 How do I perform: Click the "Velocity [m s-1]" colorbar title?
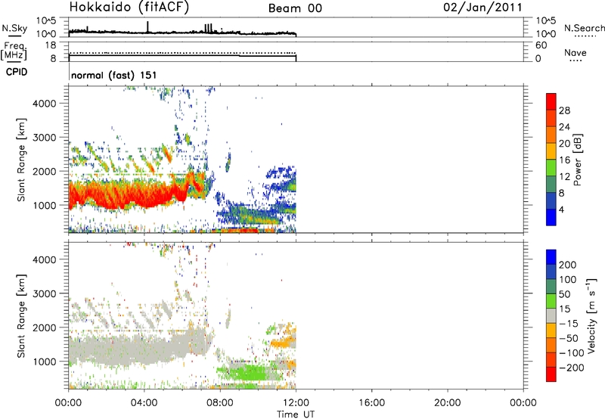pyautogui.click(x=591, y=315)
